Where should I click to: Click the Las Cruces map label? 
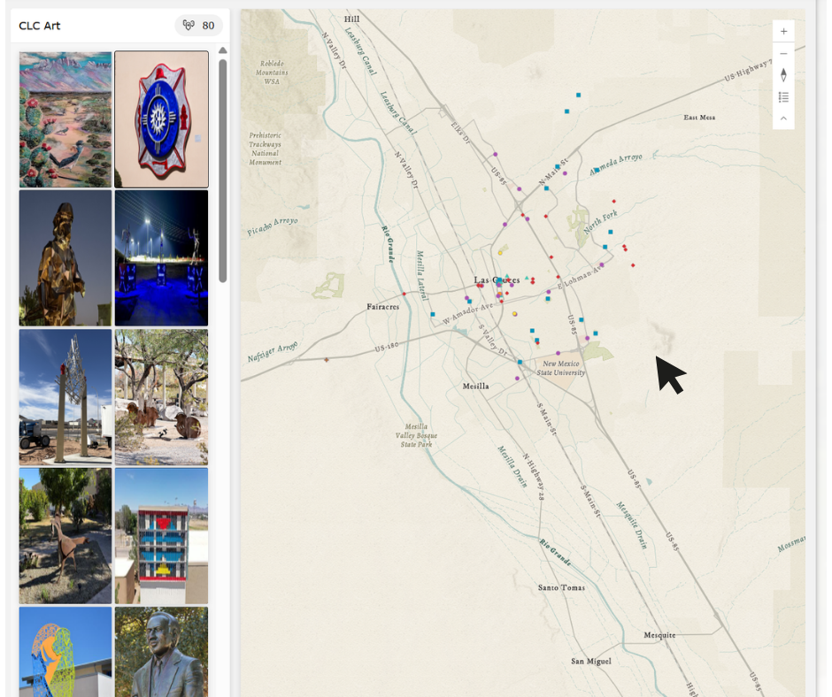coord(497,280)
